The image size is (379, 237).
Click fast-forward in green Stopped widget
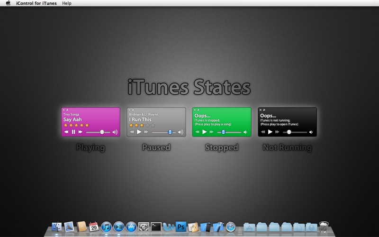pos(211,132)
